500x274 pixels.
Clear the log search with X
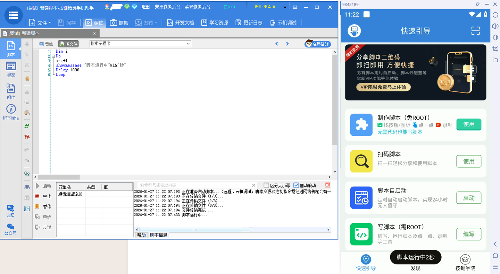click(254, 185)
